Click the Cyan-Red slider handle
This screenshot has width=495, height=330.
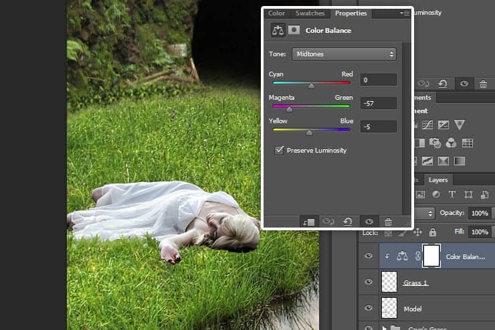click(311, 86)
